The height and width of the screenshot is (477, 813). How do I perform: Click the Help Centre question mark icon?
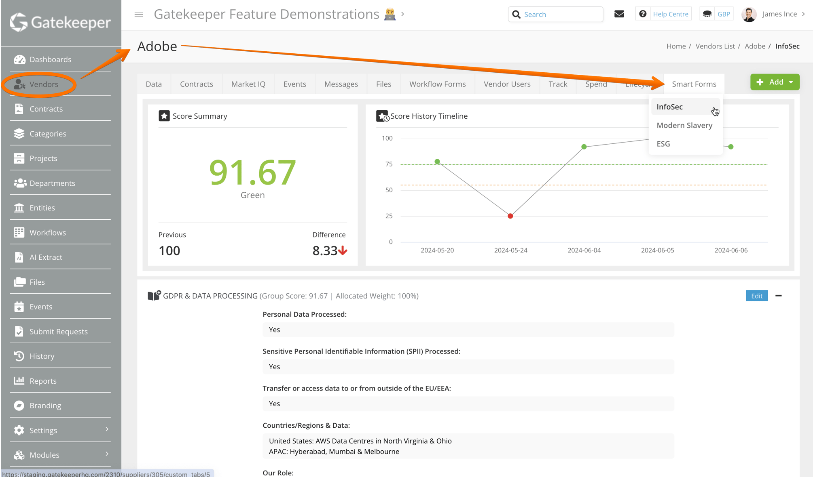tap(642, 14)
